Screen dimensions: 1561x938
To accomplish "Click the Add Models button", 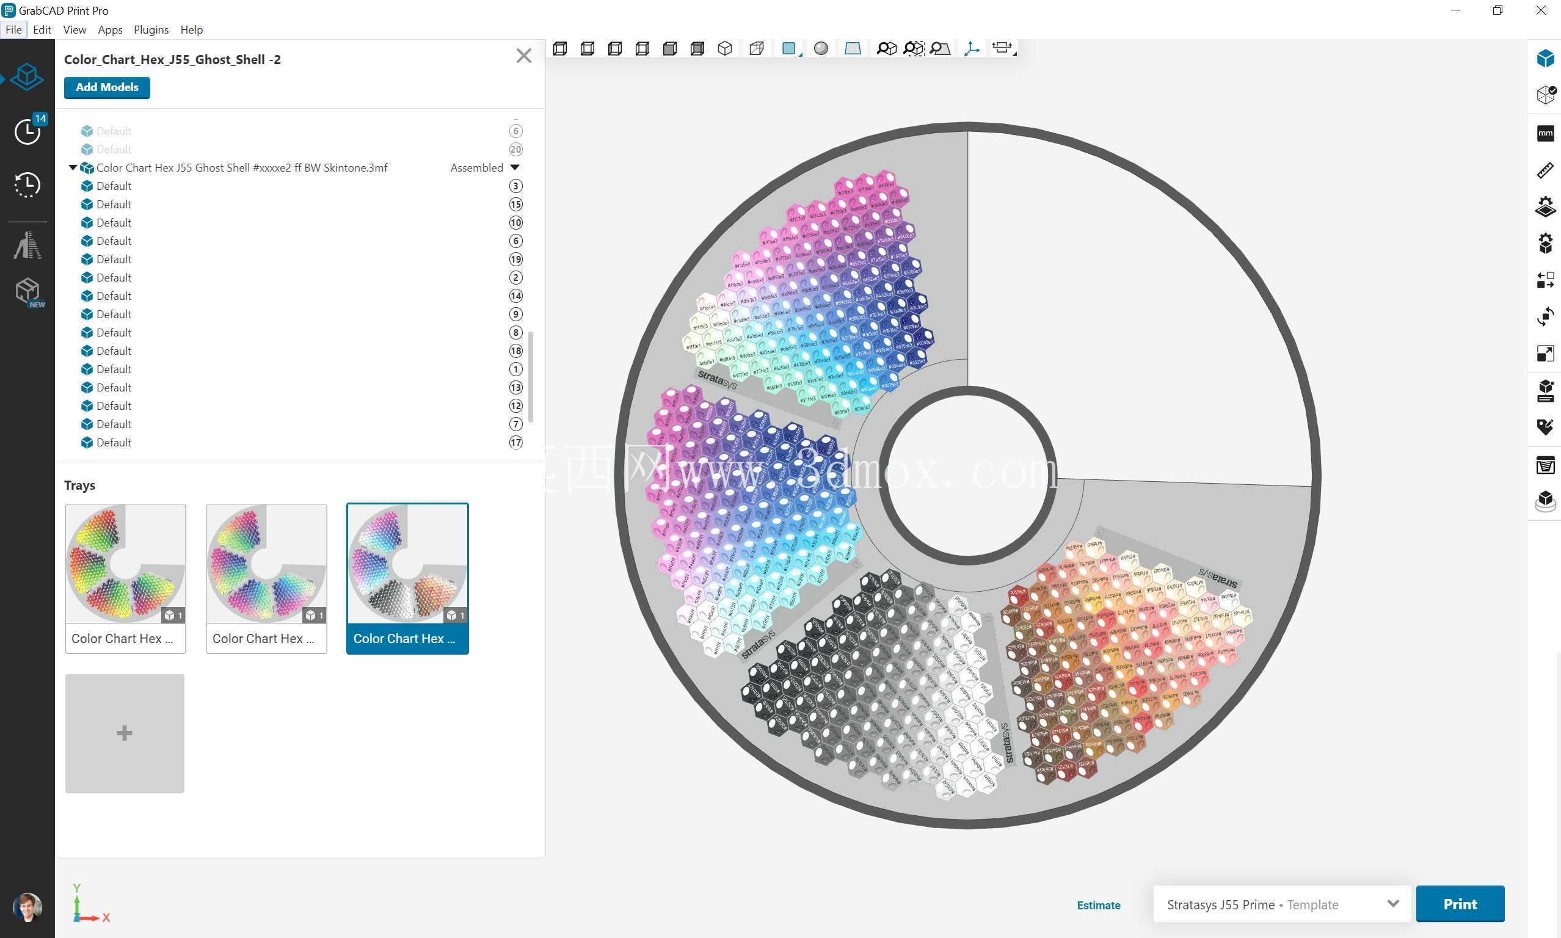I will click(107, 87).
